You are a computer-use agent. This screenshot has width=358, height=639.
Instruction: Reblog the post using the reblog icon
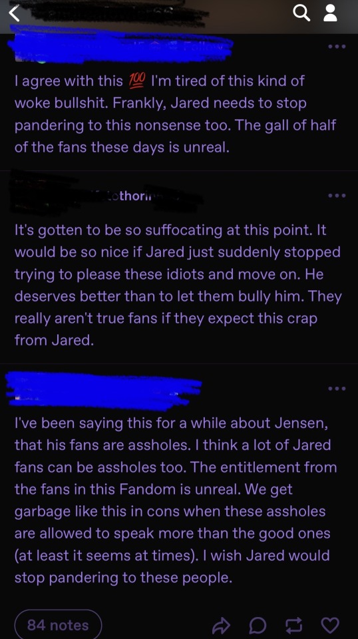point(294,625)
